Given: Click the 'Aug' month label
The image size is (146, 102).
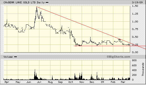Looking at the screenshot, I should [50, 82].
